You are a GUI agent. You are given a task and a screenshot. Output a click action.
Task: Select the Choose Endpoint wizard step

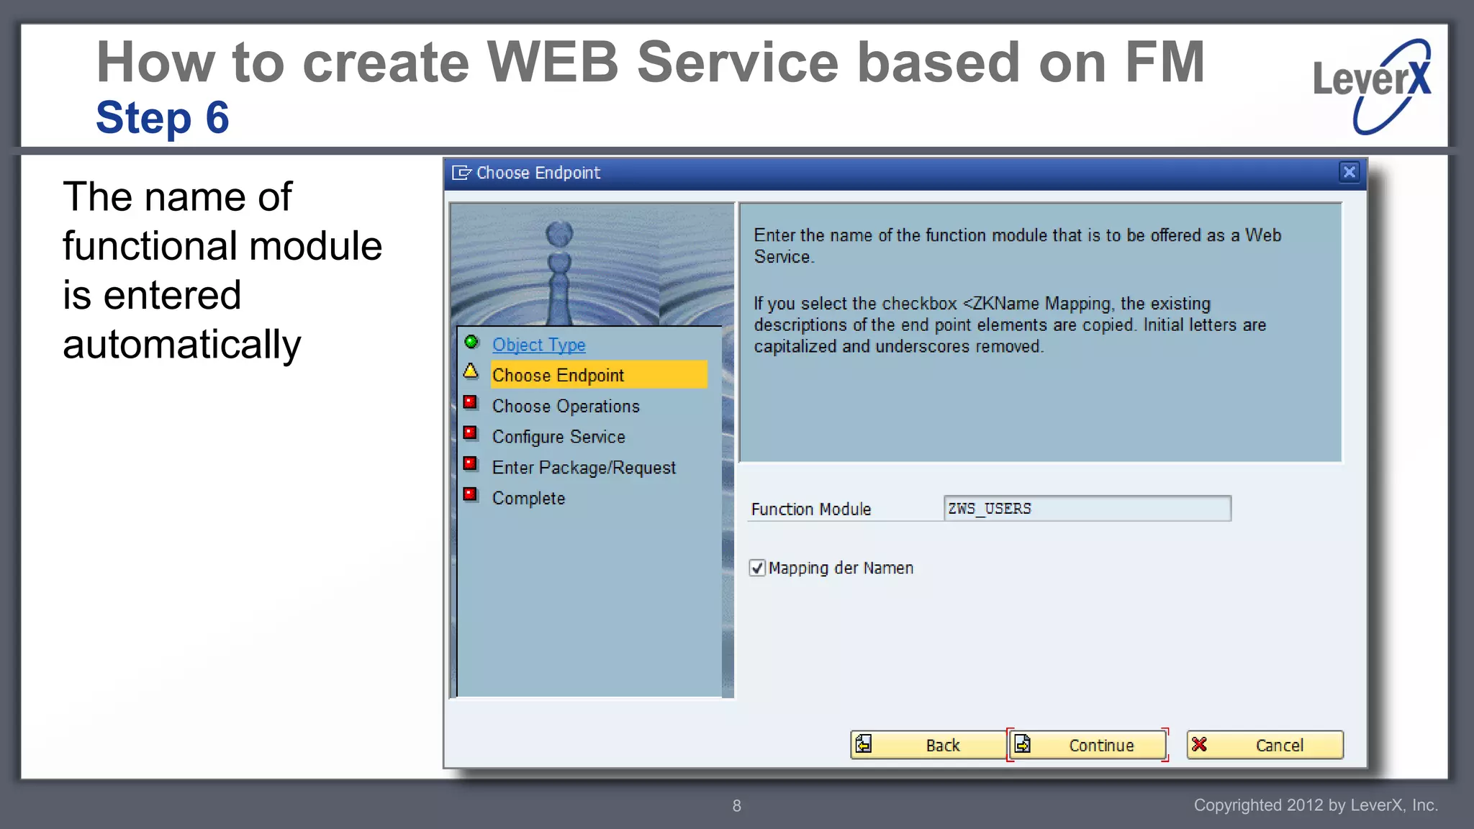(599, 375)
